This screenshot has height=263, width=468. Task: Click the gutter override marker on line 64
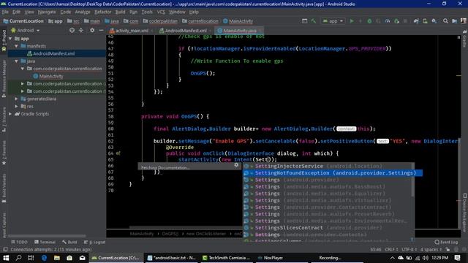pyautogui.click(x=118, y=153)
